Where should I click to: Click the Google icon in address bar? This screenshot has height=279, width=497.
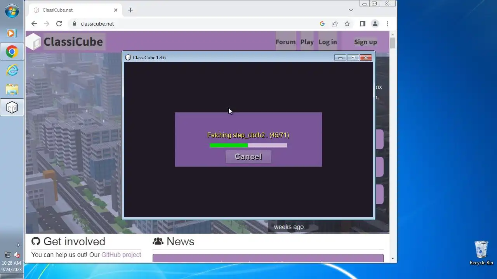click(x=322, y=24)
